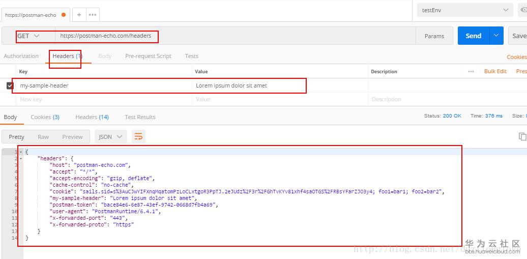The height and width of the screenshot is (259, 527).
Task: Collapse the headers object at line 2
Action: point(21,158)
